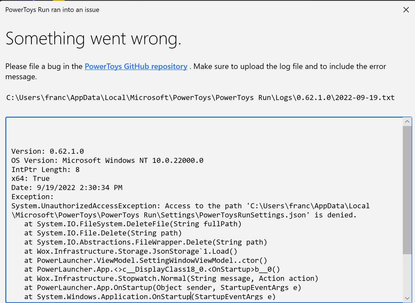Image resolution: width=415 pixels, height=303 pixels.
Task: Click the Stopwatch.Normal stack trace line
Action: [x=170, y=278]
